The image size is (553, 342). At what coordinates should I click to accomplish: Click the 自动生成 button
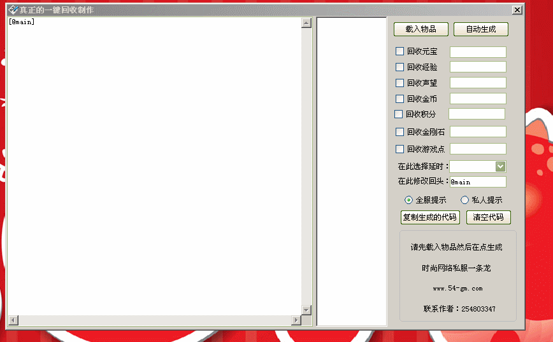point(481,29)
